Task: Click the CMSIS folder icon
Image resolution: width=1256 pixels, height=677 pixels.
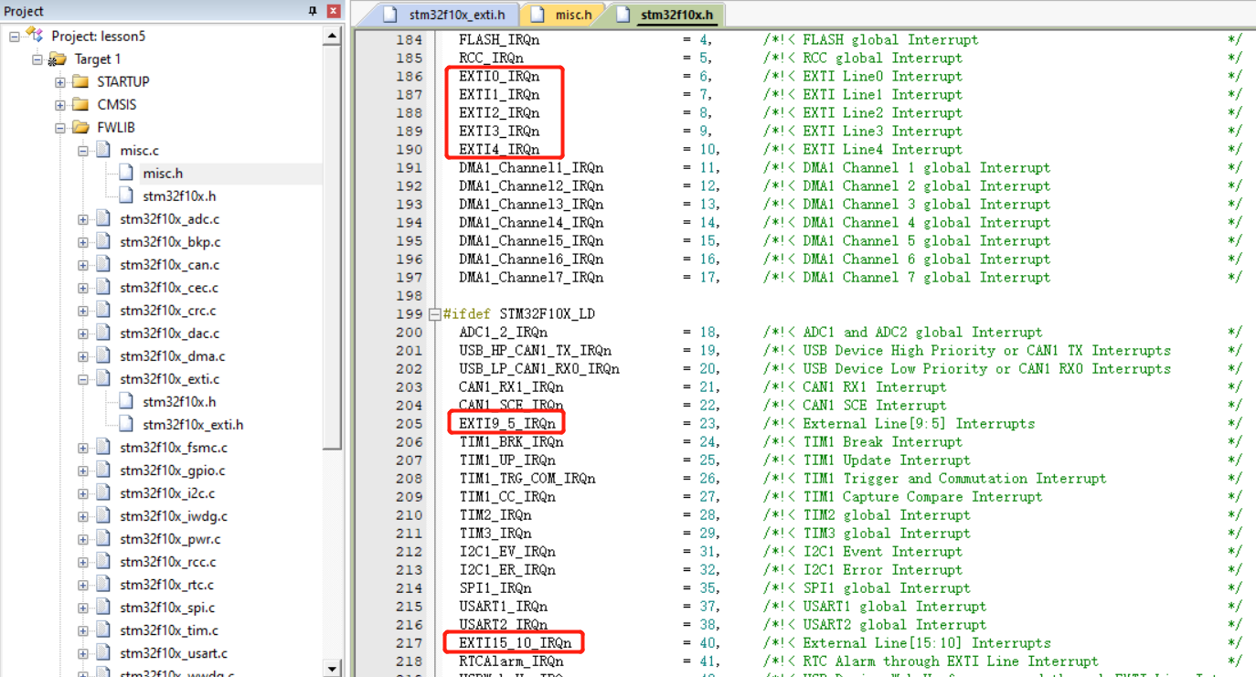Action: [x=80, y=105]
